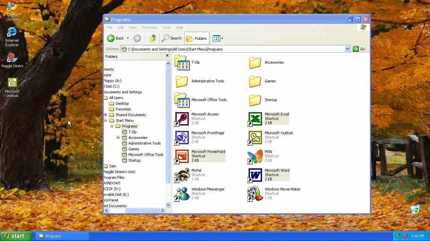Go up one folder level
430x241 pixels.
tap(153, 38)
